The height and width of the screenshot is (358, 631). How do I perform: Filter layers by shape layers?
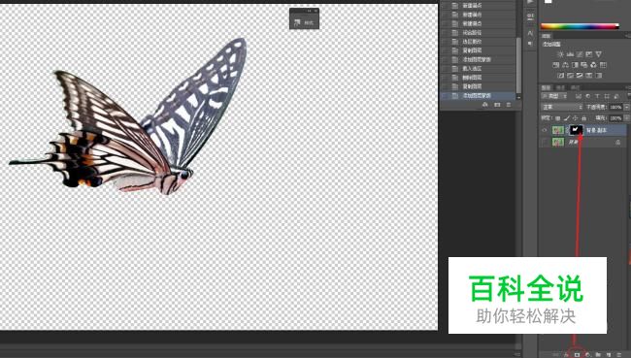(607, 96)
